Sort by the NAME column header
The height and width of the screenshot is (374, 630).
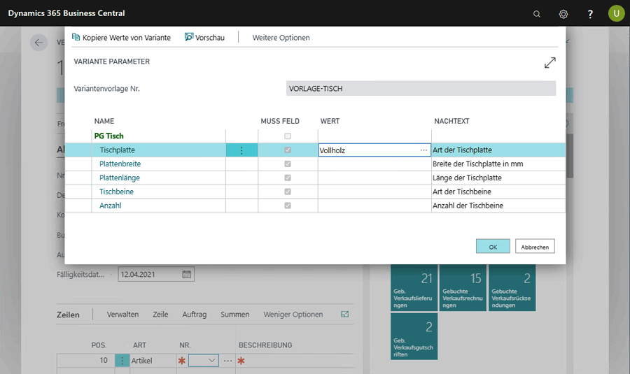(x=104, y=121)
